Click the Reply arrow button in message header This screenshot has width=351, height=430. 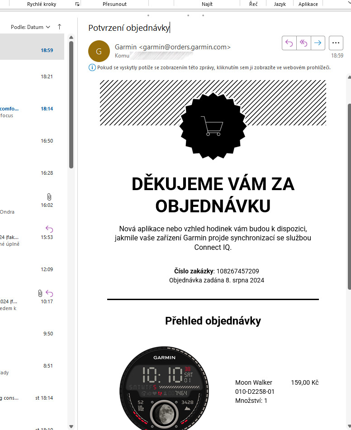289,43
